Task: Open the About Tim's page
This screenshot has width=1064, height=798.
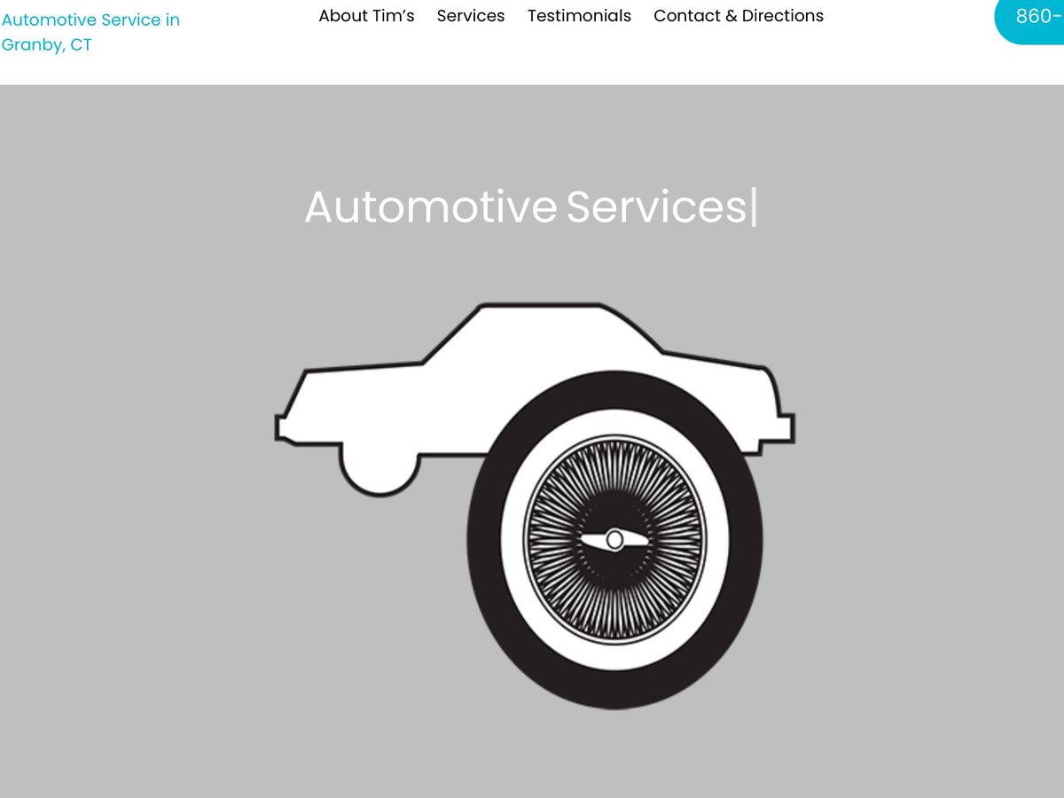Action: [366, 16]
